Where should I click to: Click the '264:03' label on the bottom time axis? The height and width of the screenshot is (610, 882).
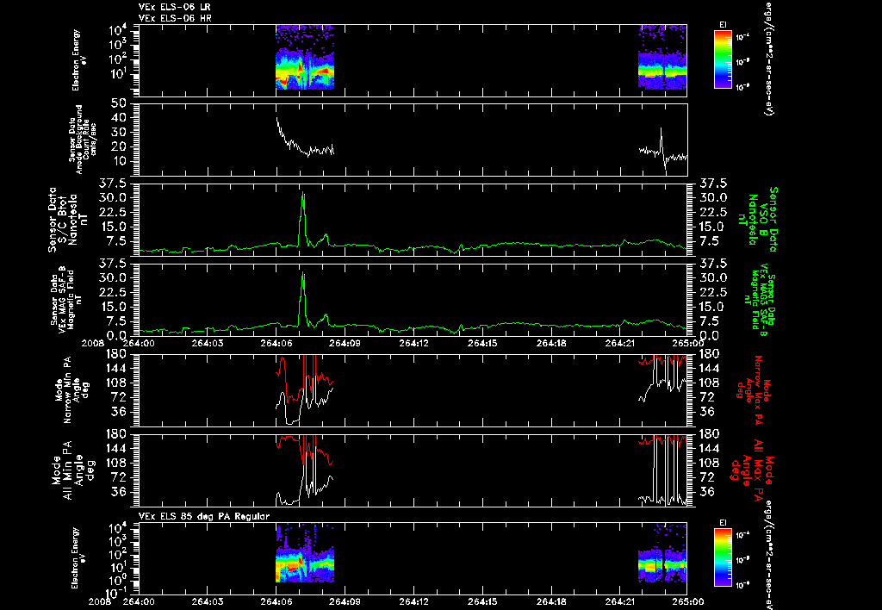208,601
